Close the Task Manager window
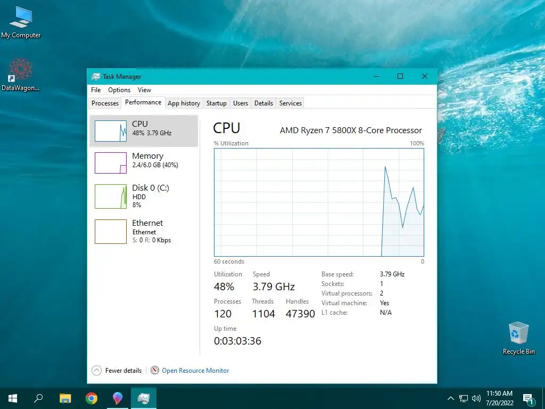 click(x=424, y=76)
